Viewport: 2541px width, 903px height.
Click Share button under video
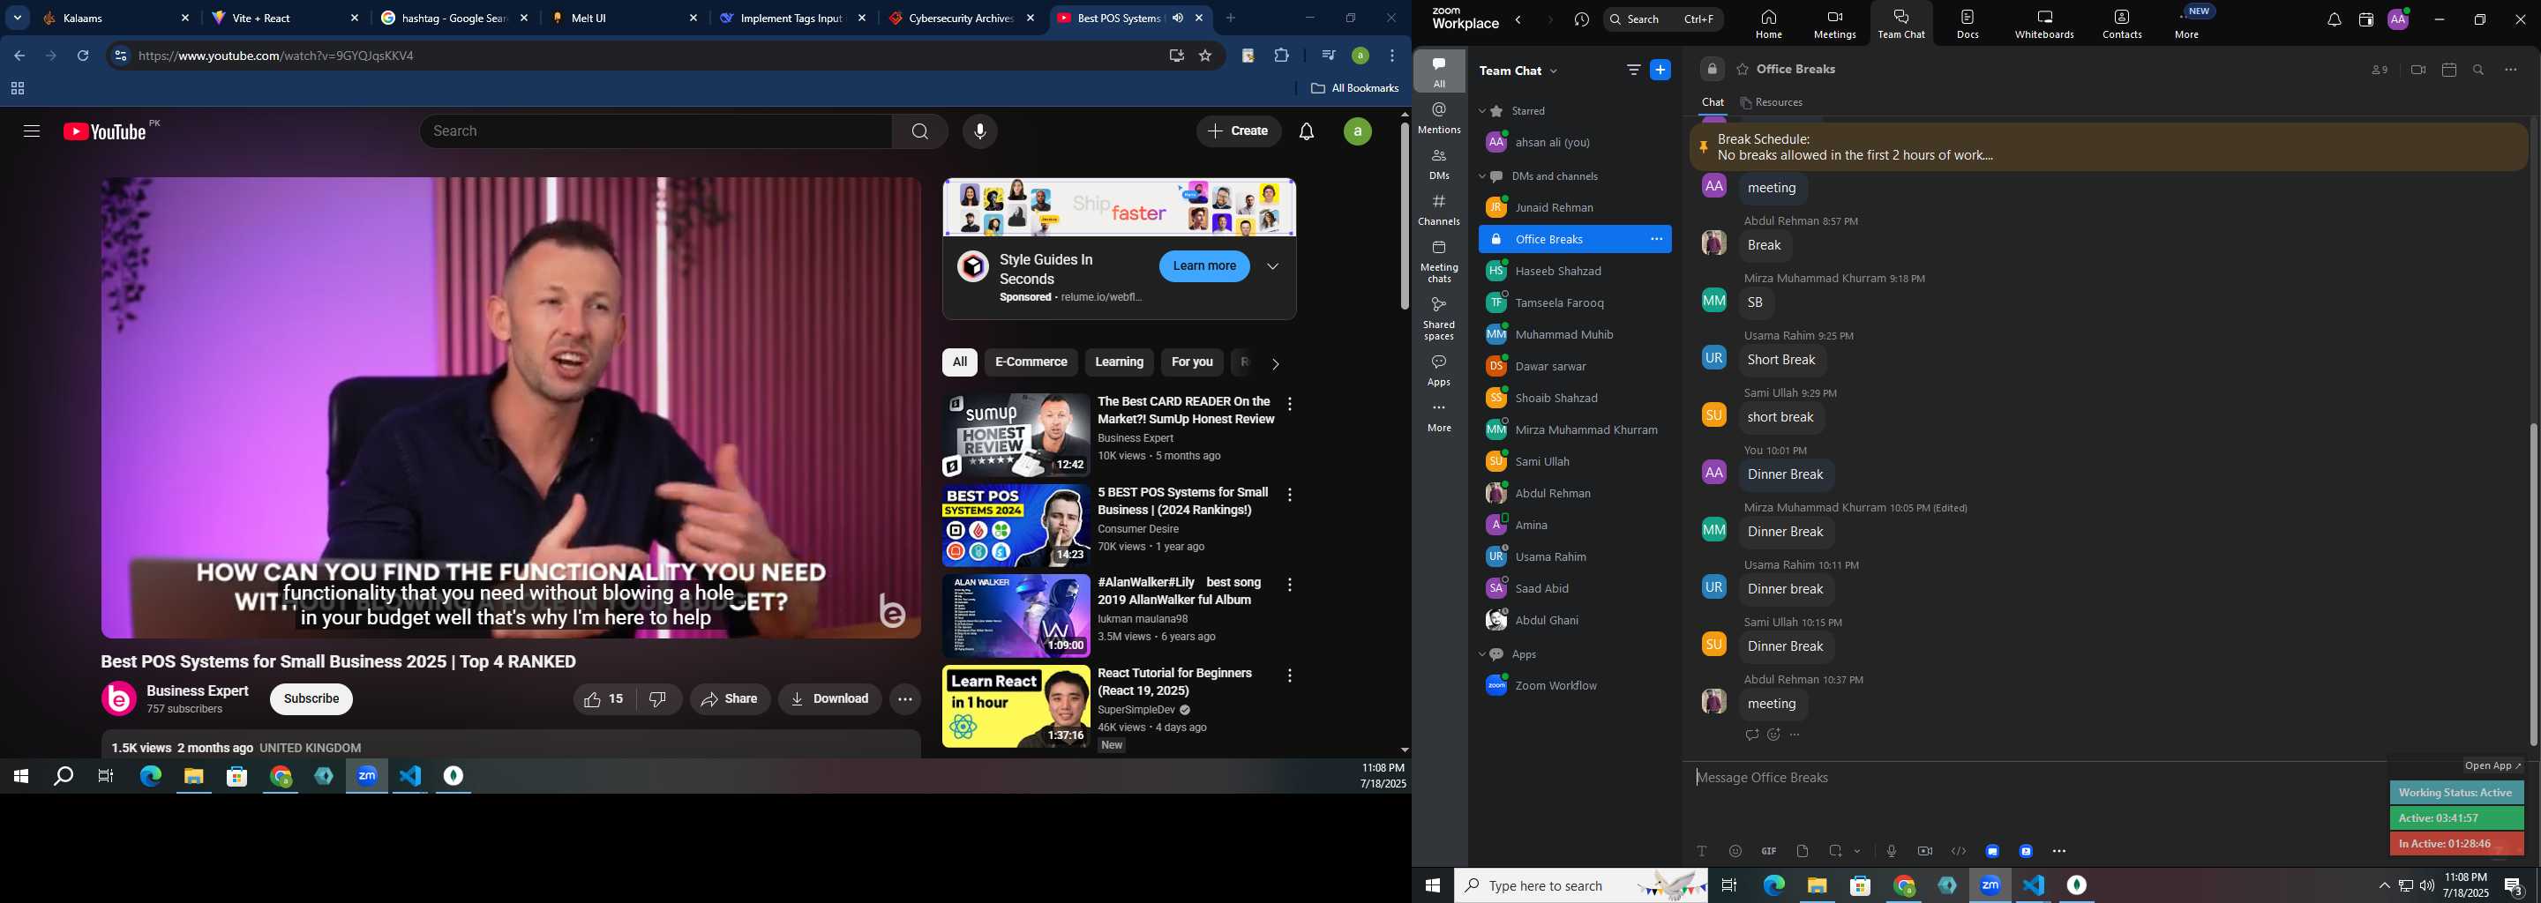tap(730, 699)
